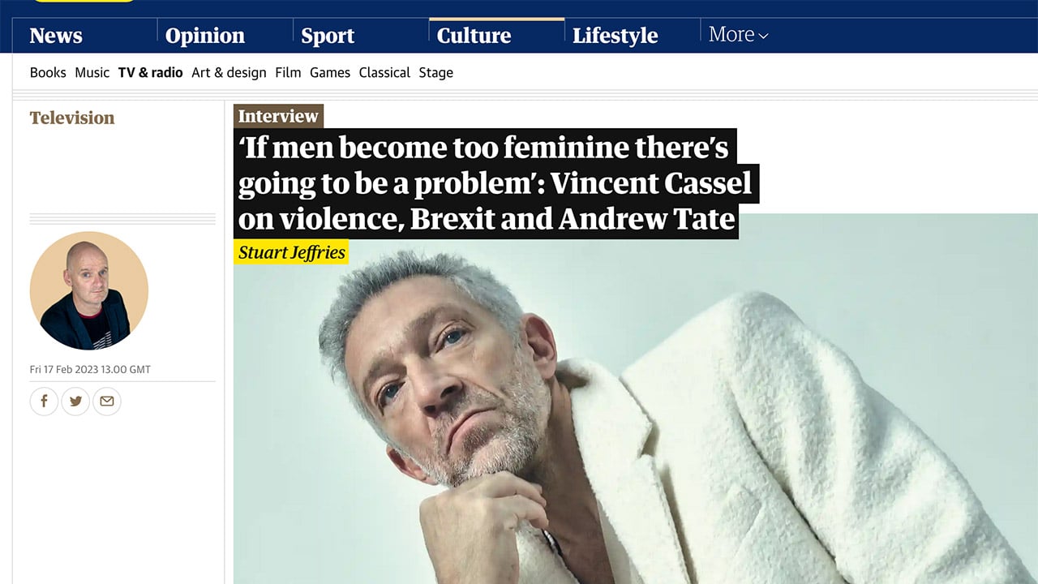Click the Television section label
This screenshot has height=584, width=1038.
click(72, 118)
